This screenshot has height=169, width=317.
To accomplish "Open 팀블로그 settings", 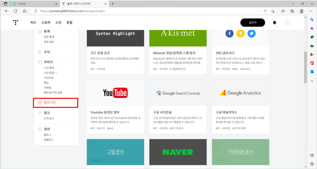I will (49, 140).
